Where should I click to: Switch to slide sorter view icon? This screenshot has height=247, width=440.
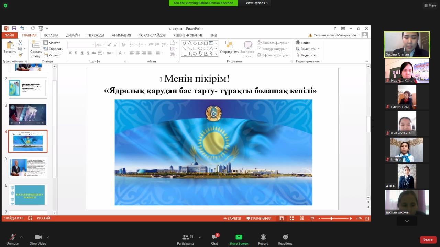291,219
